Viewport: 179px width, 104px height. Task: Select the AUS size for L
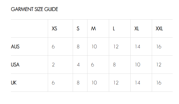[x=116, y=47]
